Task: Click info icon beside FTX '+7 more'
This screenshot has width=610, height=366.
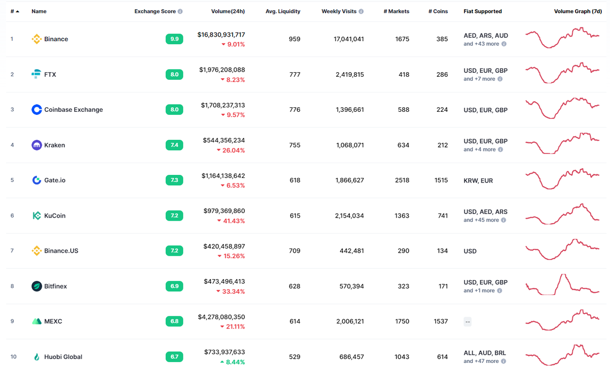Action: click(500, 79)
